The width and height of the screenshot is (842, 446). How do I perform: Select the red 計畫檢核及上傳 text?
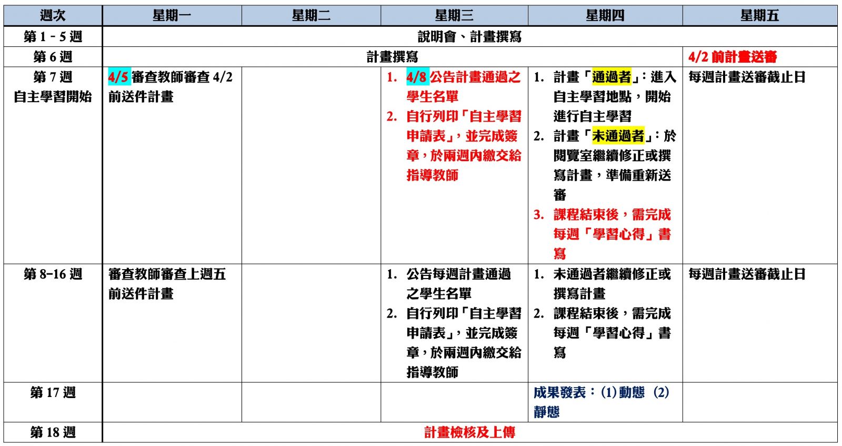coord(469,432)
